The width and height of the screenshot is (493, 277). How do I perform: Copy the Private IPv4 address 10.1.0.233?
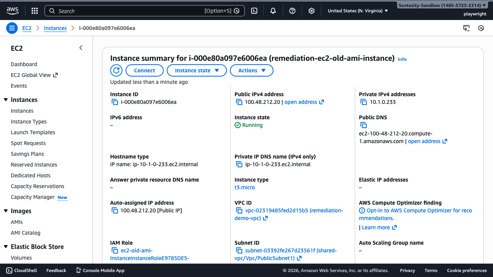[x=363, y=102]
